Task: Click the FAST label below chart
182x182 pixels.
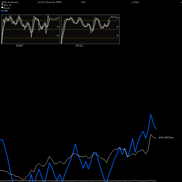Action: (x=19, y=46)
